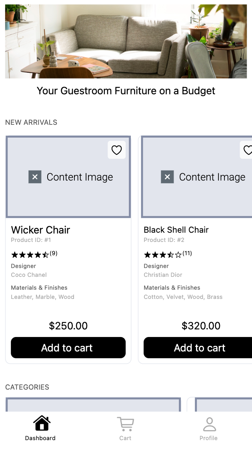Image resolution: width=252 pixels, height=465 pixels.
Task: Open the Profile person icon
Action: point(210,424)
